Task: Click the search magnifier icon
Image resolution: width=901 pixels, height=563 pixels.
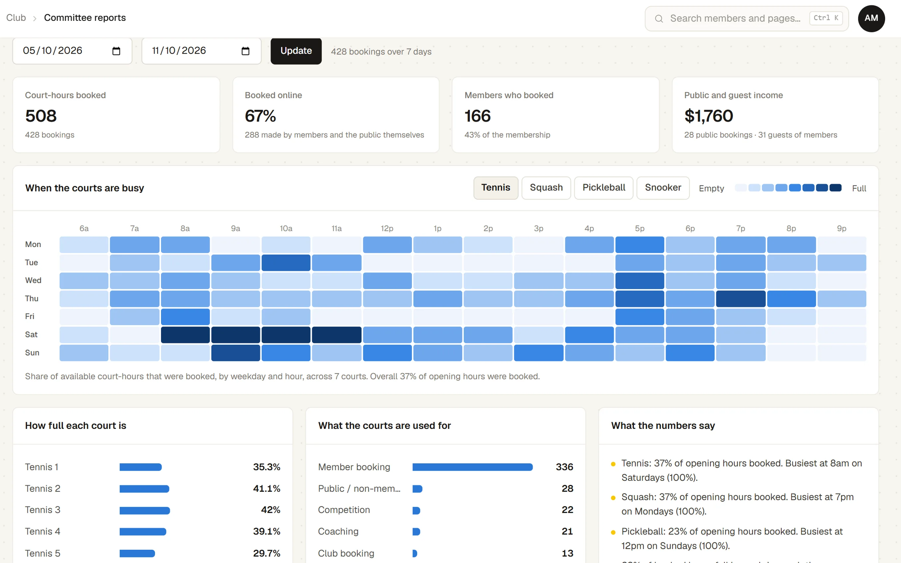Action: click(659, 19)
